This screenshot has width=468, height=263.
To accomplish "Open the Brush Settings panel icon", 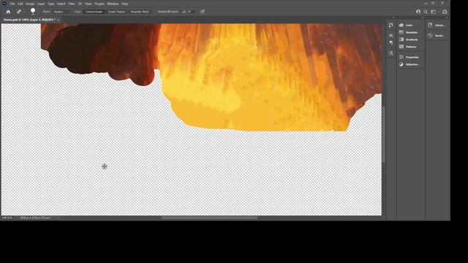I will click(390, 26).
